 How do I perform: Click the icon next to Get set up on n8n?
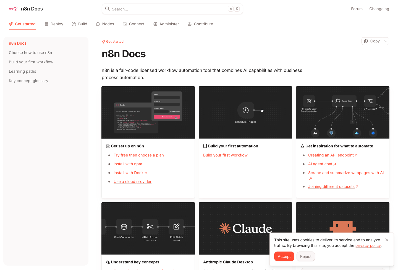pyautogui.click(x=108, y=146)
